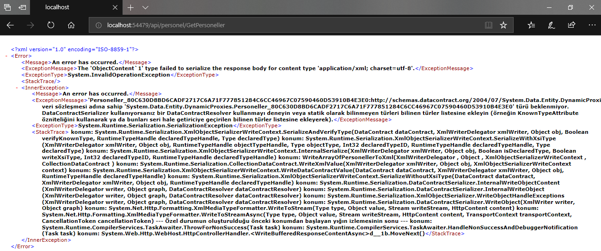Open the Home page button
The height and width of the screenshot is (251, 601).
coord(71,25)
